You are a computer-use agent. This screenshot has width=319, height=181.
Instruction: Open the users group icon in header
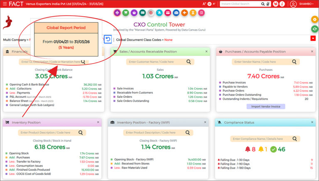(x=275, y=4)
